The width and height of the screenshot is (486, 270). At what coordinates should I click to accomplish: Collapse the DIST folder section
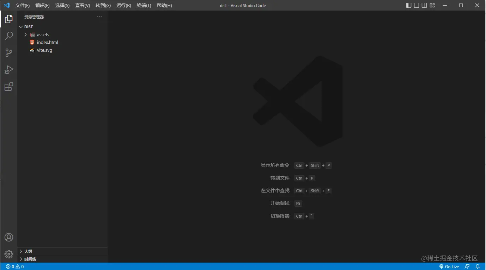click(x=62, y=27)
